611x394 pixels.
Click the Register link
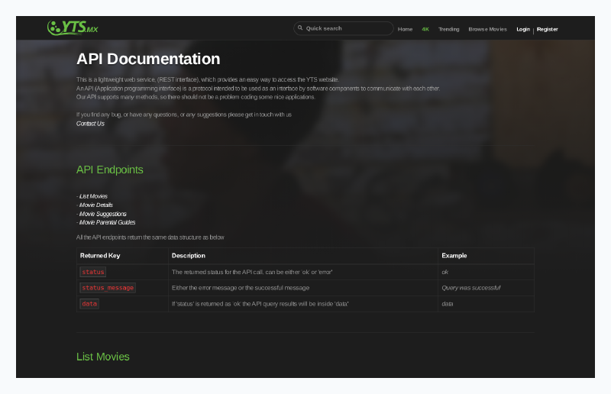pos(547,29)
